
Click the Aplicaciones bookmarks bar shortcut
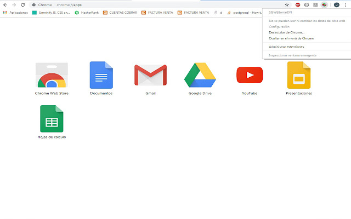pyautogui.click(x=15, y=13)
